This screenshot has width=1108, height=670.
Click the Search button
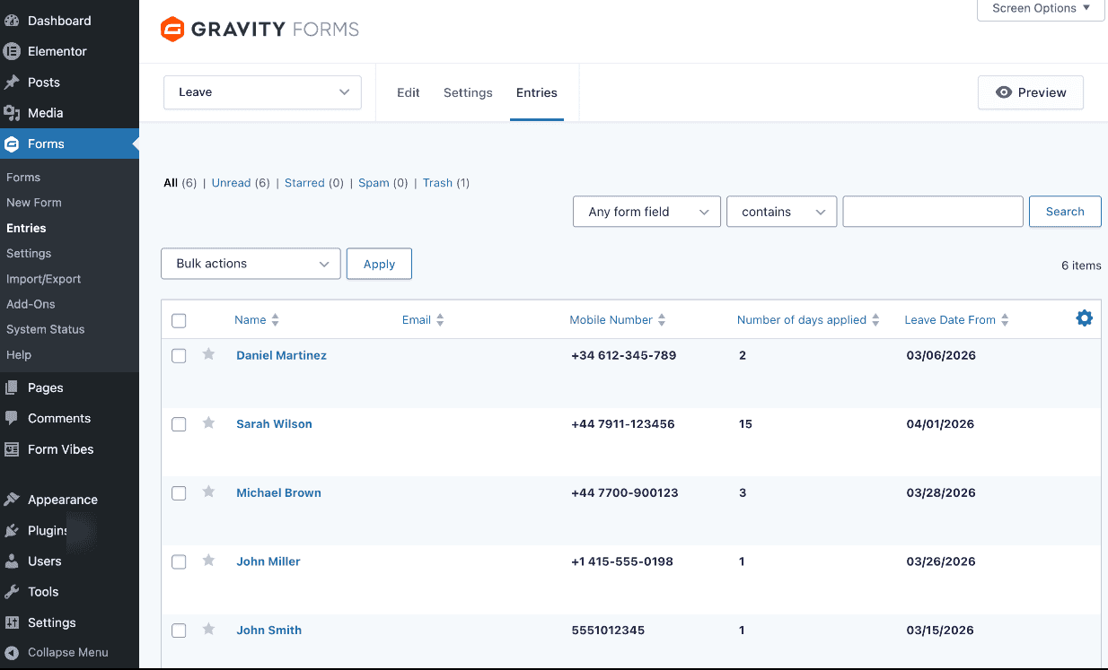tap(1065, 212)
